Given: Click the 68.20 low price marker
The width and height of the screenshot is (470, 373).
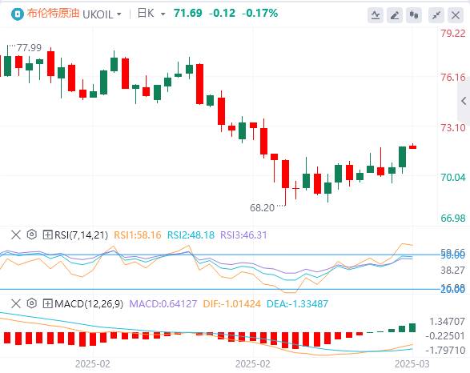Looking at the screenshot, I should click(263, 208).
